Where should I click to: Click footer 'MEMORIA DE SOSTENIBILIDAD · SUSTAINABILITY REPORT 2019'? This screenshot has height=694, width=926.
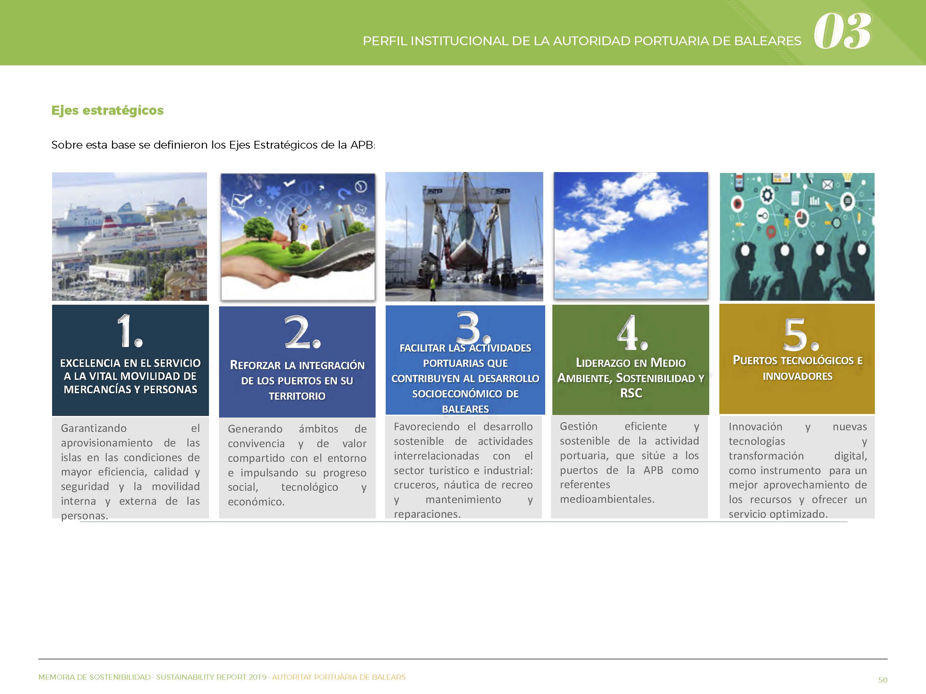click(x=152, y=677)
